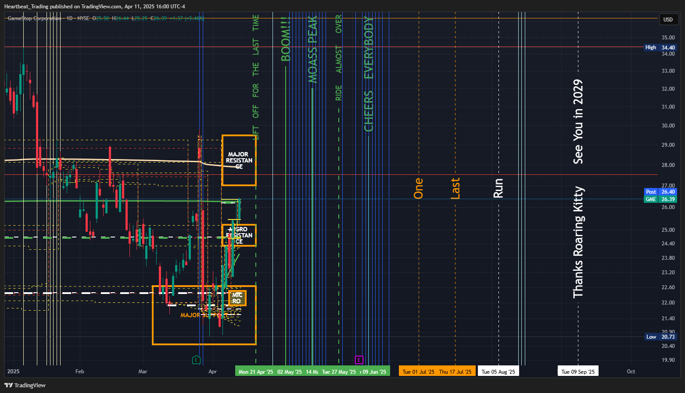Click the Post 26.40 price label
This screenshot has height=393, width=685.
[x=660, y=192]
